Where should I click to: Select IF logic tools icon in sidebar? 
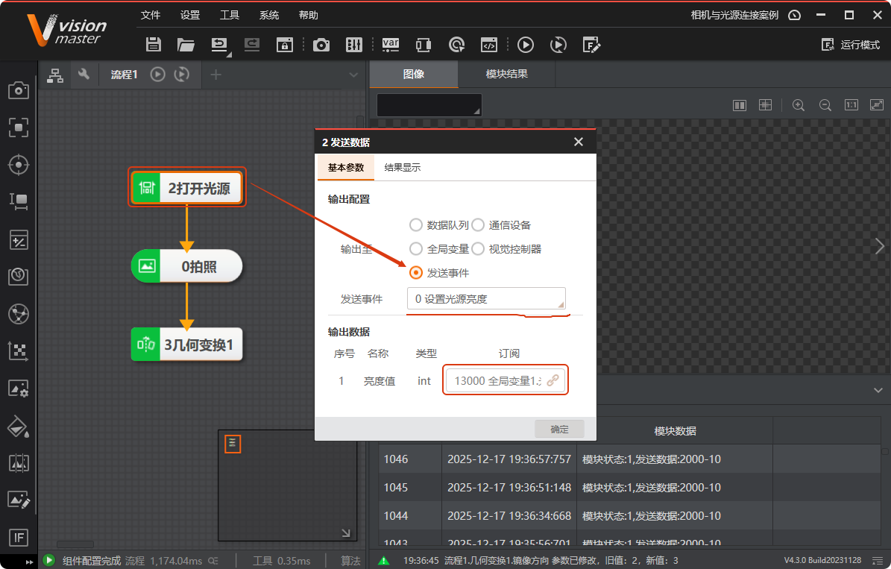tap(18, 537)
